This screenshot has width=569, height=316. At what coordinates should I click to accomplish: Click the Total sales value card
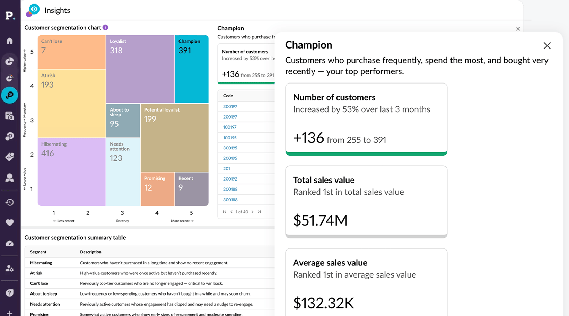(x=366, y=201)
